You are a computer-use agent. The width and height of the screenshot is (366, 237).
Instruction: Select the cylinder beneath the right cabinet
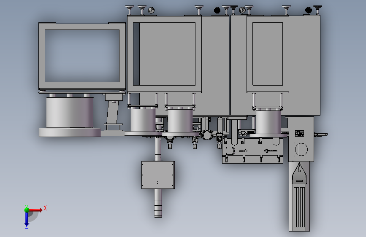(268, 122)
